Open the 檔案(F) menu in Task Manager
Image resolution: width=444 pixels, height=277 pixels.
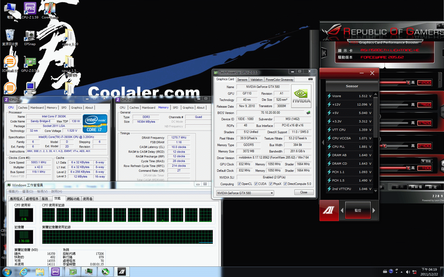(13, 192)
